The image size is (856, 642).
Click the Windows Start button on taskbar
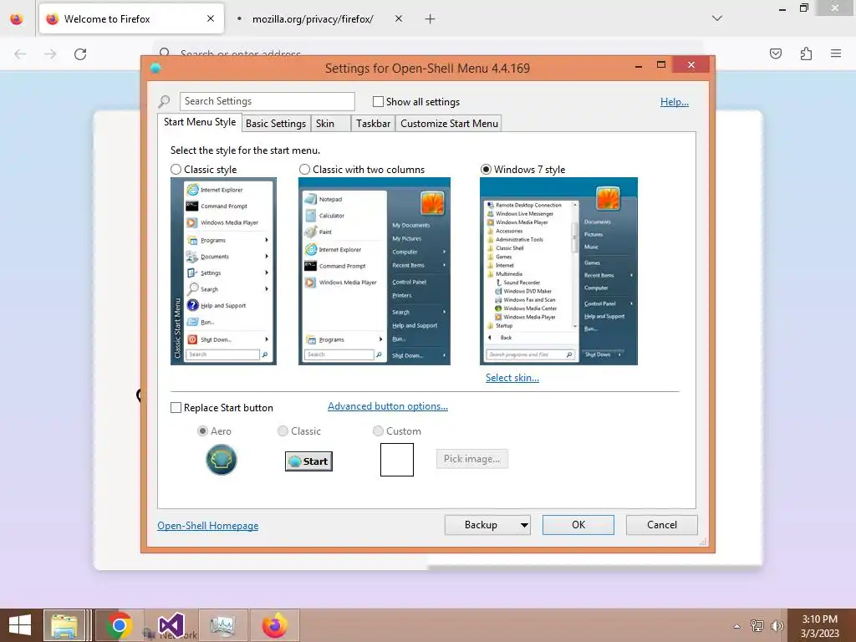pos(20,625)
